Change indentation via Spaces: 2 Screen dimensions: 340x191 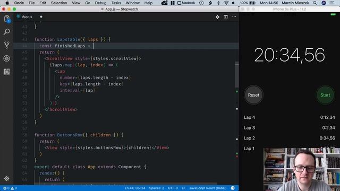[157, 188]
